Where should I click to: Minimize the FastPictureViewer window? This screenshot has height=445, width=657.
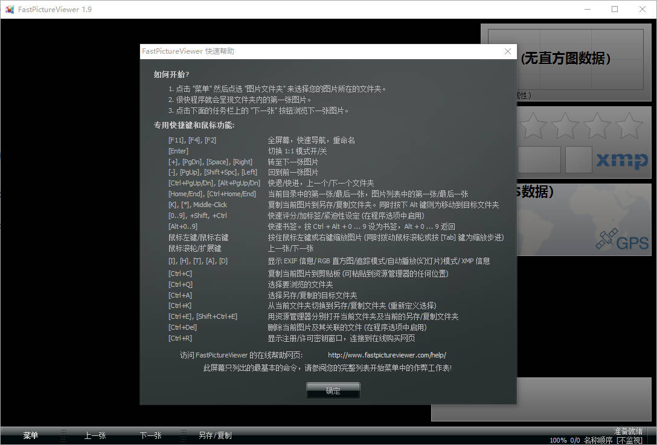[x=588, y=9]
